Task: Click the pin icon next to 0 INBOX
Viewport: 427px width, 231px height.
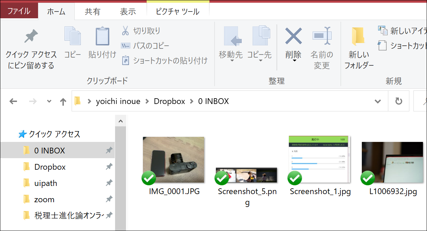Action: [x=109, y=150]
